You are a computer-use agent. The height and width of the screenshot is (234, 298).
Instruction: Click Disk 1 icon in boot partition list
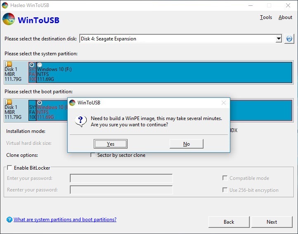[9, 102]
